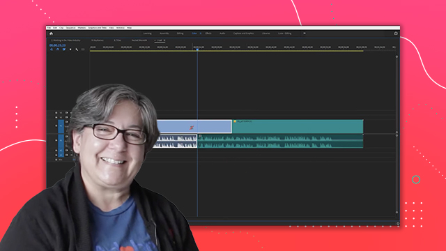Toggle A3 track targeting button
Image resolution: width=446 pixels, height=251 pixels.
[x=61, y=155]
